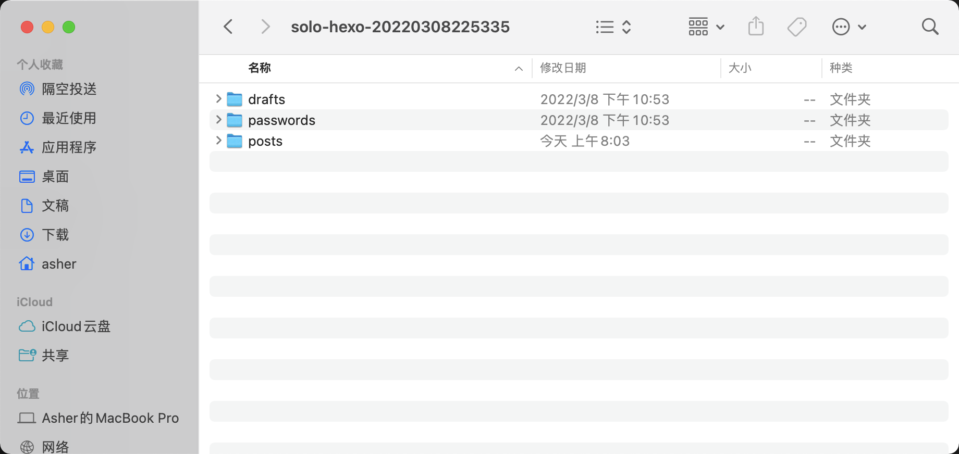The image size is (959, 454).
Task: Sort by 修改日期 column header
Action: pyautogui.click(x=563, y=68)
